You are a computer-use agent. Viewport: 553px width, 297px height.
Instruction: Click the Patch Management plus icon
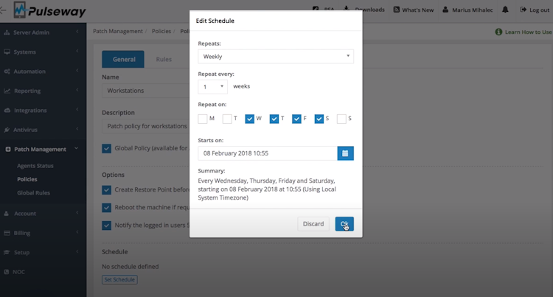tap(8, 150)
